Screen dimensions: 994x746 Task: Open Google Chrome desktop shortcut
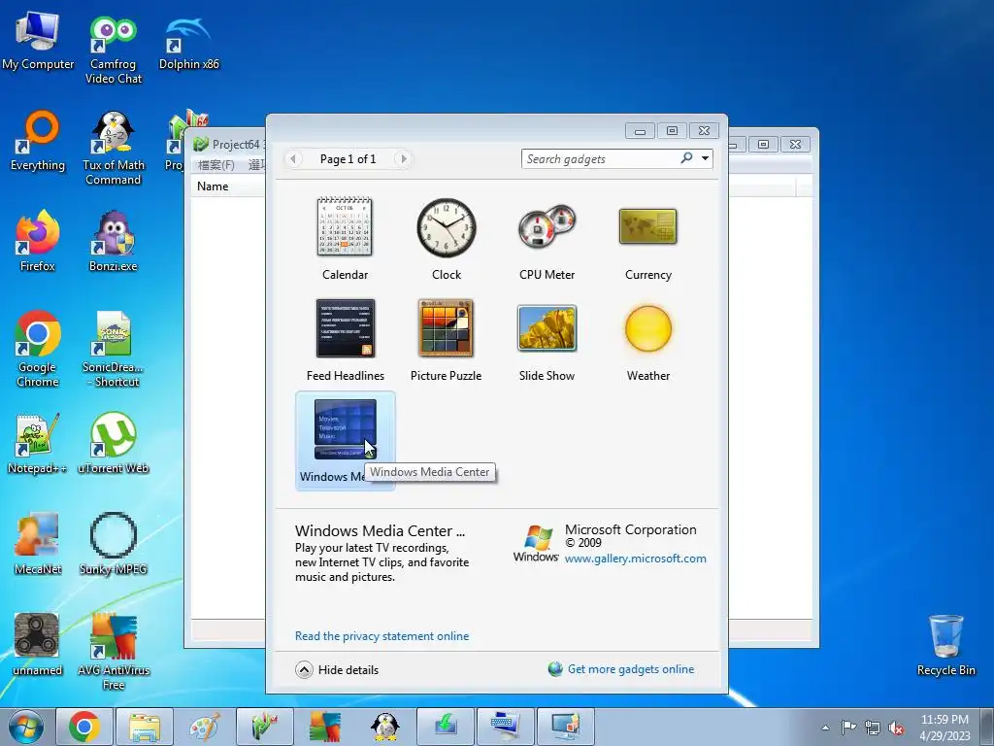click(x=38, y=349)
